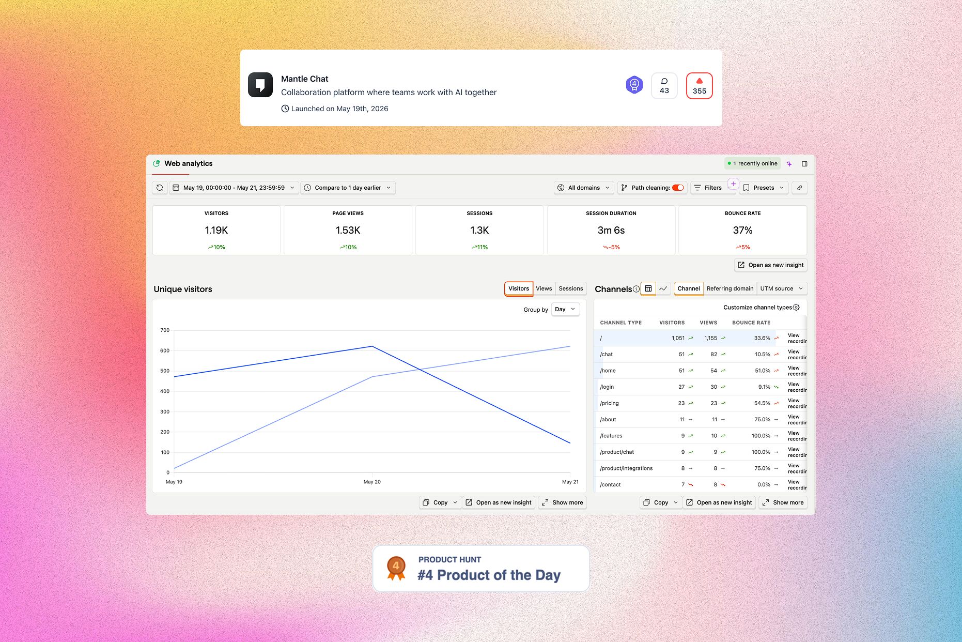This screenshot has width=962, height=642.
Task: Click View recordings for the /contact row
Action: [x=797, y=485]
